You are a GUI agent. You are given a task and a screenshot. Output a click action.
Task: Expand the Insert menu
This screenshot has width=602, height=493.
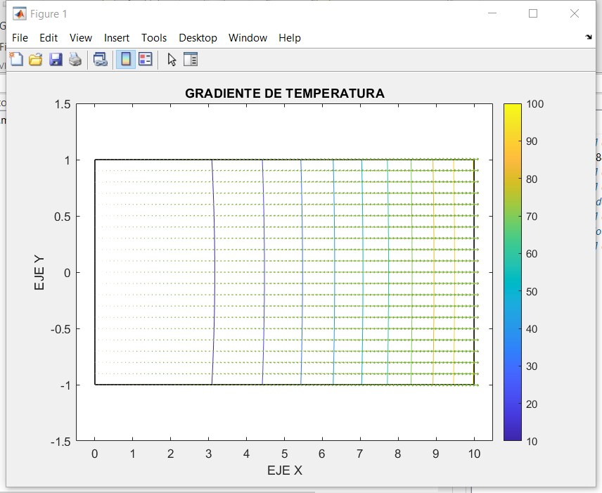(x=117, y=38)
